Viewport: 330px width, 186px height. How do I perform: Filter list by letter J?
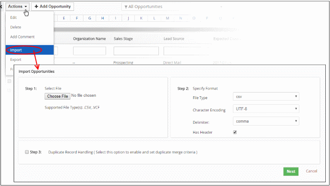(x=128, y=18)
